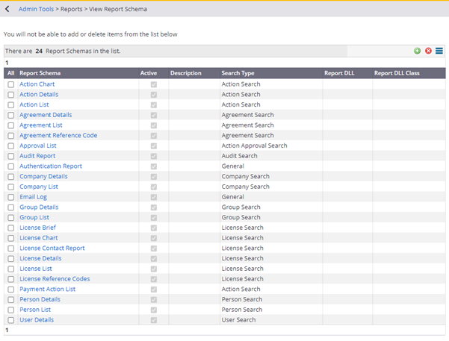Click the green add schema icon

coord(417,51)
